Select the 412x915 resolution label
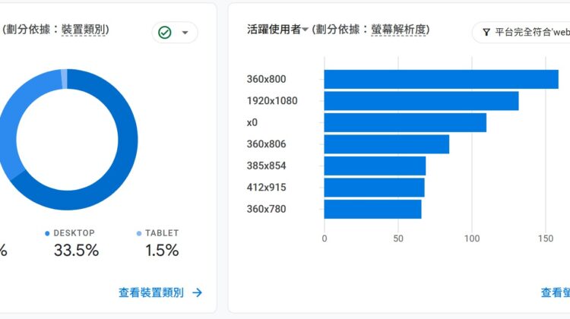Screen dimensions: 570x319 266,188
